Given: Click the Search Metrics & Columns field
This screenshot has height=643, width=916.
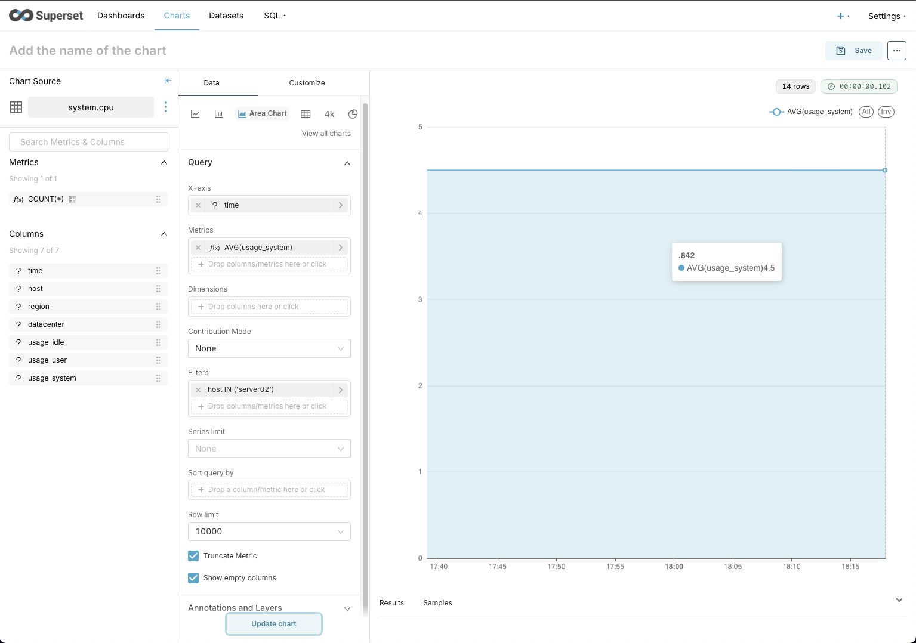Looking at the screenshot, I should (88, 142).
